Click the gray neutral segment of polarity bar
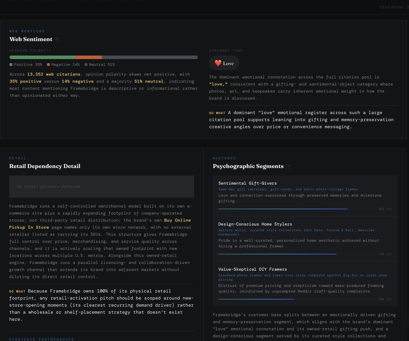Viewport: 409px width, 341px height. [150, 57]
